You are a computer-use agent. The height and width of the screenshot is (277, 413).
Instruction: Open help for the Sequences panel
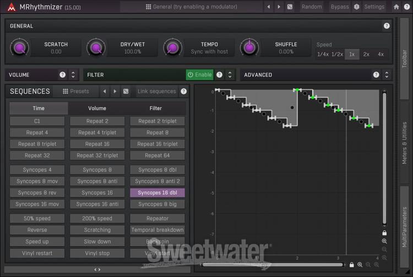183,91
